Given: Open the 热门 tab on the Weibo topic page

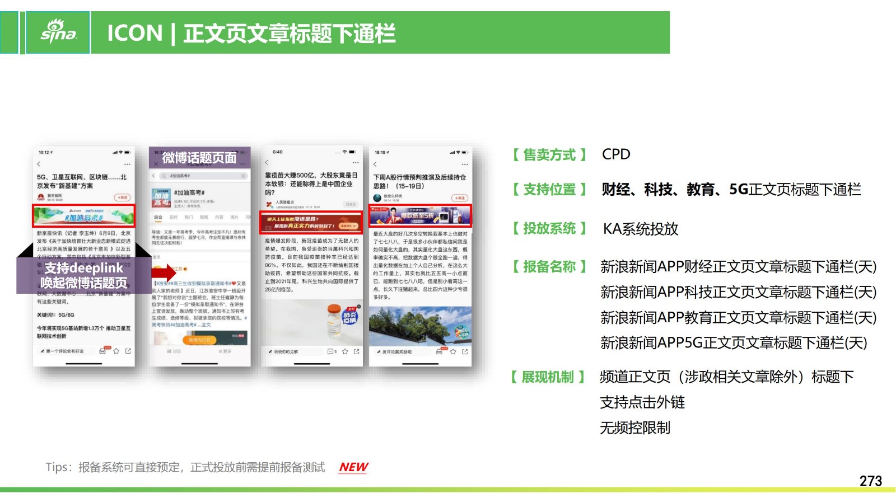Looking at the screenshot, I should click(189, 217).
